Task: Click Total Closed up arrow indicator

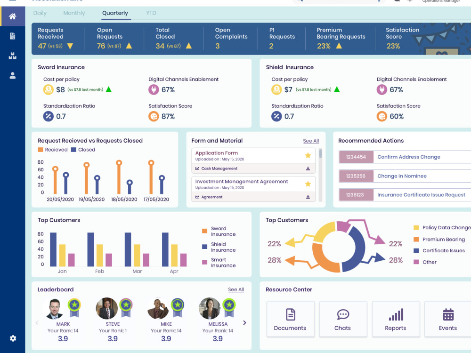Action: click(x=189, y=46)
